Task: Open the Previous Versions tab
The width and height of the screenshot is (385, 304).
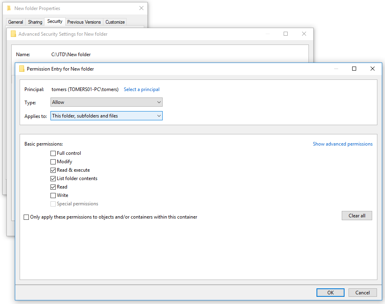Action: pos(84,22)
